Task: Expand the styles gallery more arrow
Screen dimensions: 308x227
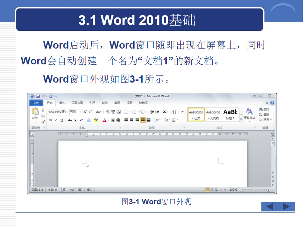Action: point(241,119)
